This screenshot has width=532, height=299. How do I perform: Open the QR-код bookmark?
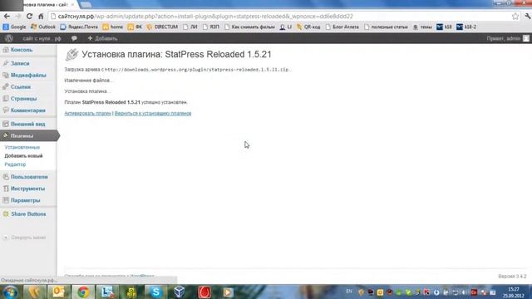(x=308, y=27)
